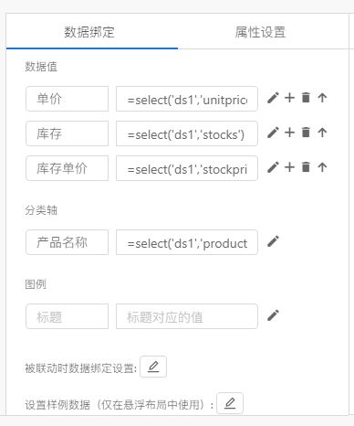
Task: Focus the stocks select expression field
Action: pyautogui.click(x=187, y=133)
